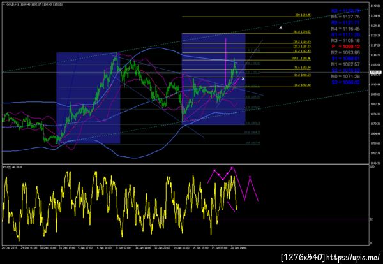Click the M5 = 1127.75 pivot label
The image size is (383, 264).
tap(345, 17)
